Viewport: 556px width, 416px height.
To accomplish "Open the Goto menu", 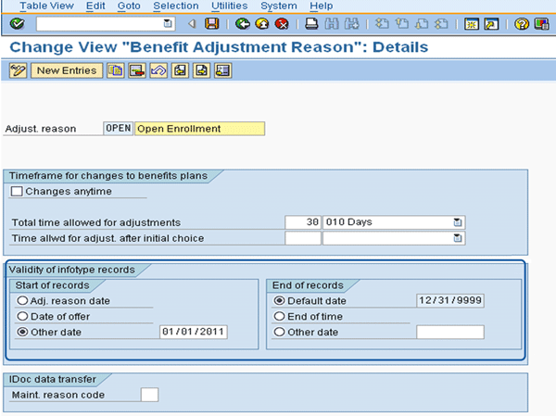I will pyautogui.click(x=130, y=6).
